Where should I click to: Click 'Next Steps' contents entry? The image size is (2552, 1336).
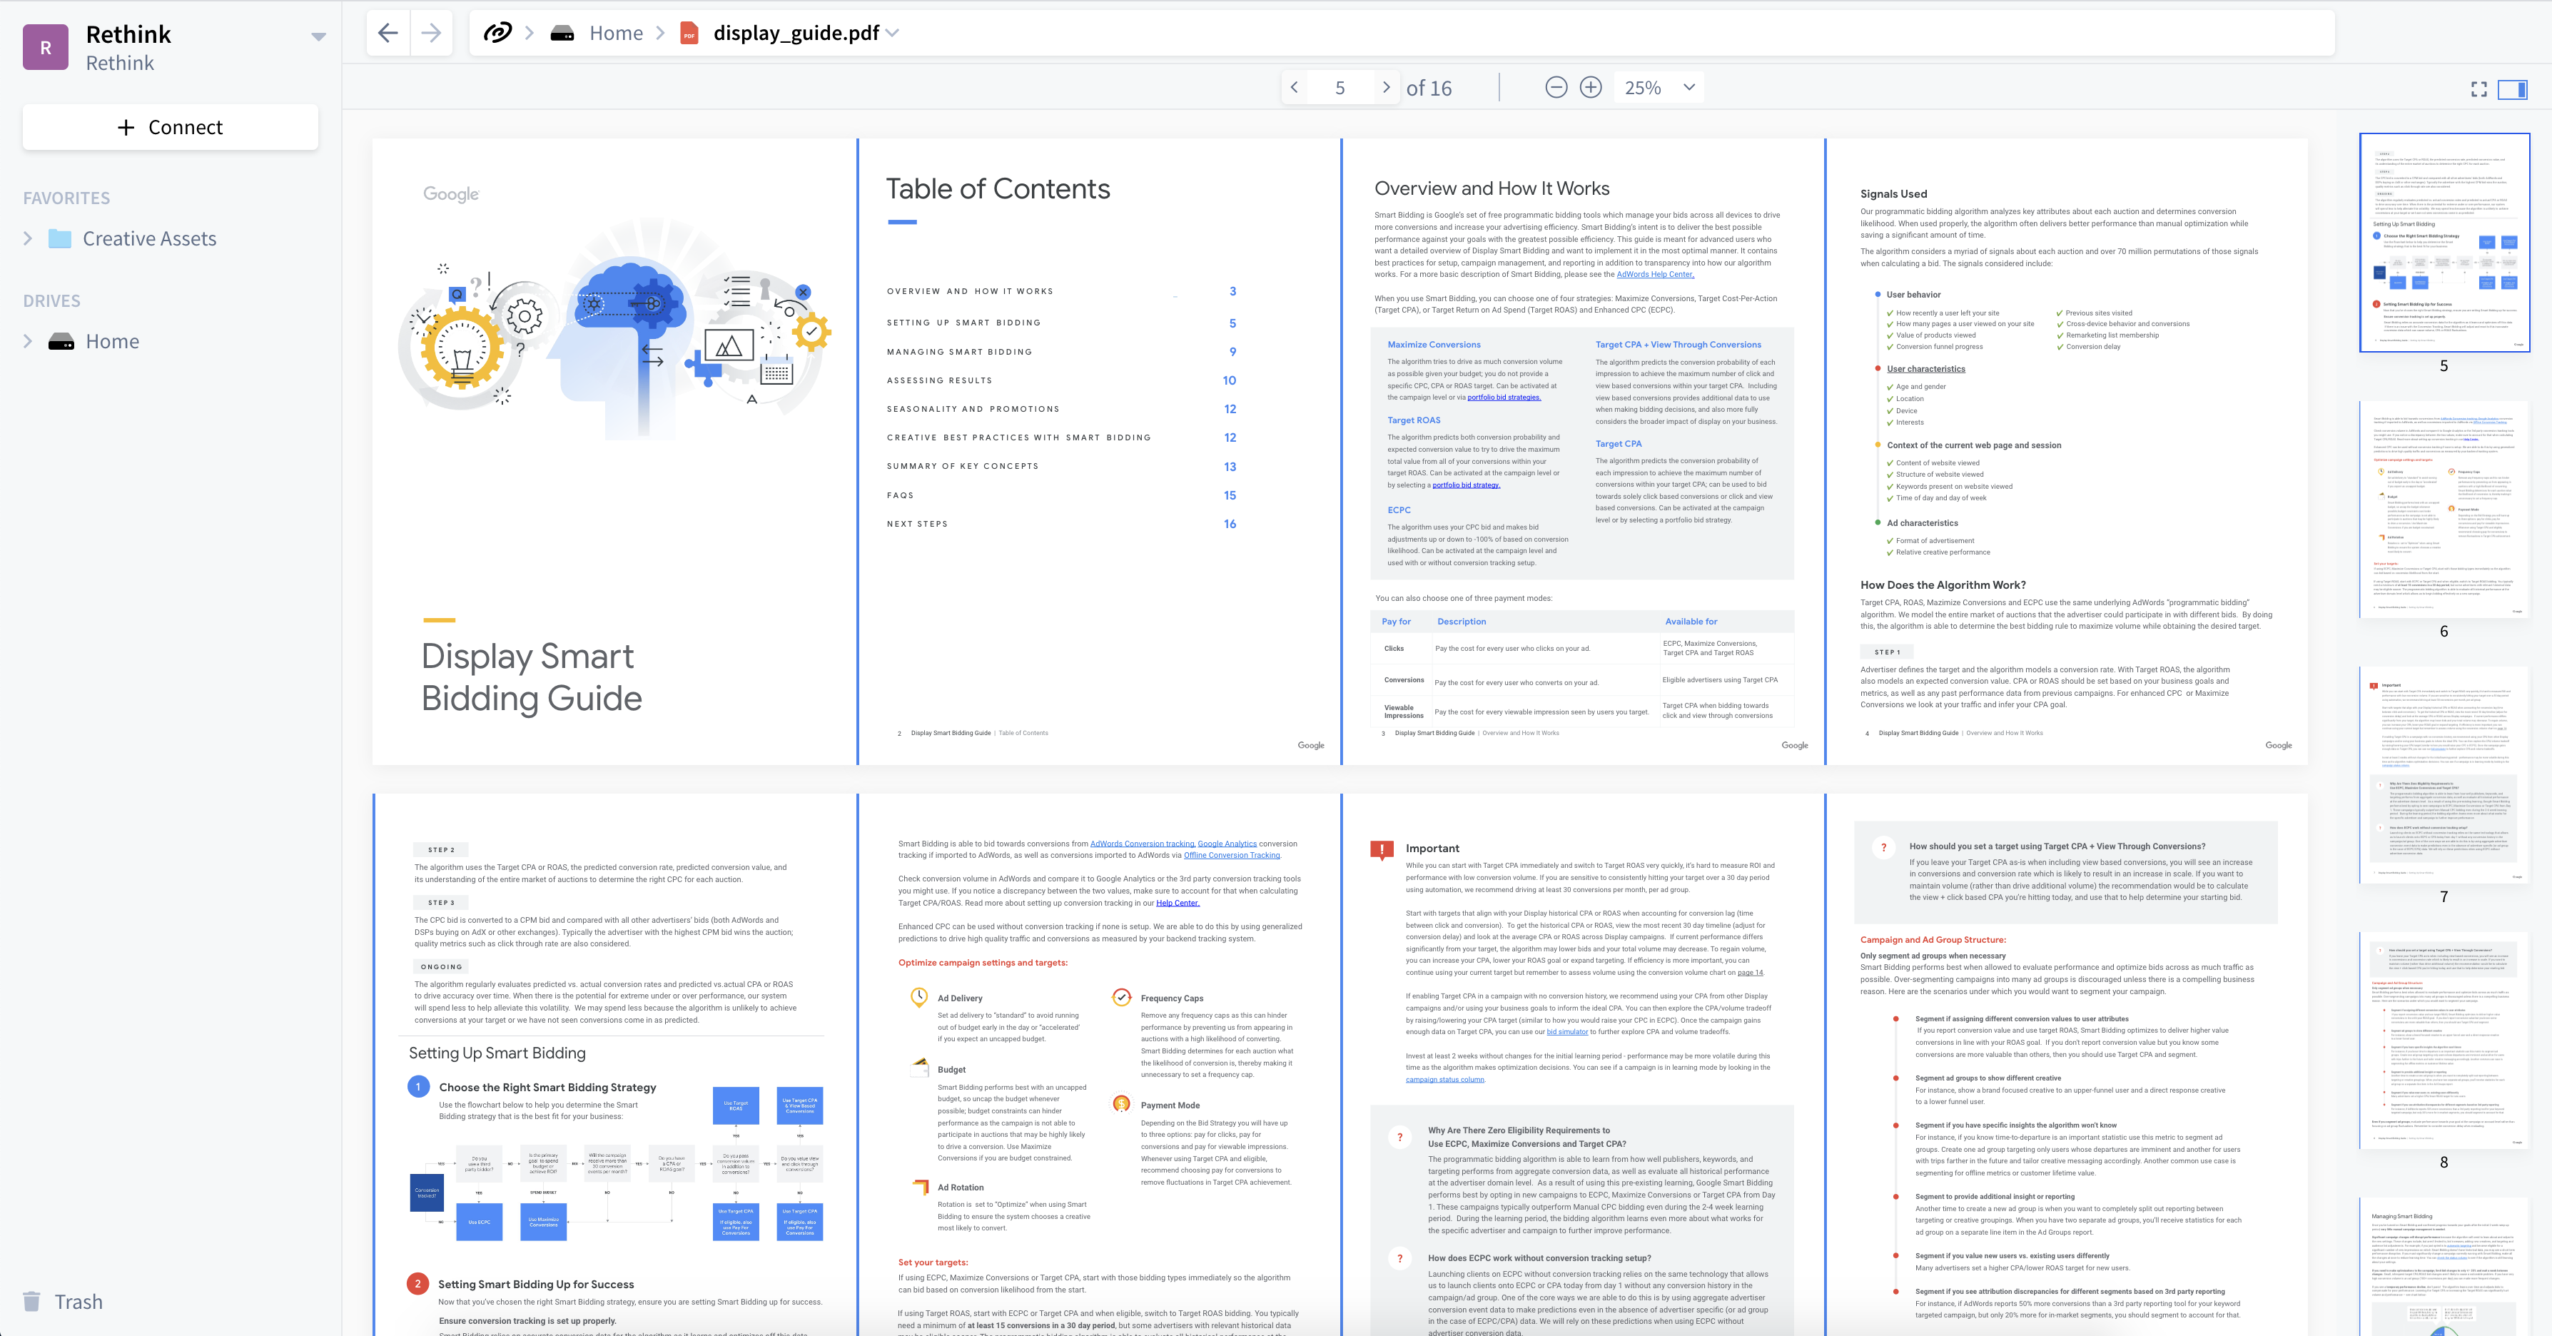pyautogui.click(x=917, y=524)
